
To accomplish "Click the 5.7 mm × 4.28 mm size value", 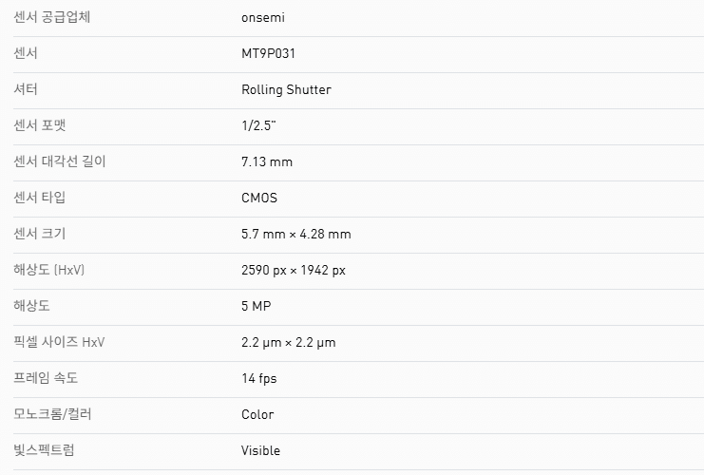I will click(295, 234).
